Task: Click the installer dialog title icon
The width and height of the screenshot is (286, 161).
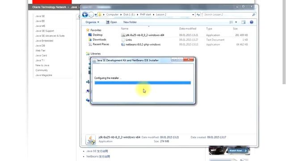Action: tap(94, 60)
